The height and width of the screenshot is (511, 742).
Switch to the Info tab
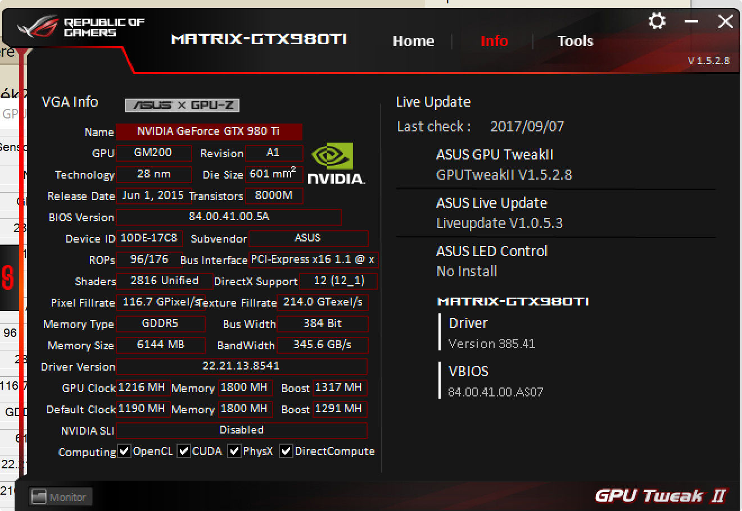pos(494,41)
